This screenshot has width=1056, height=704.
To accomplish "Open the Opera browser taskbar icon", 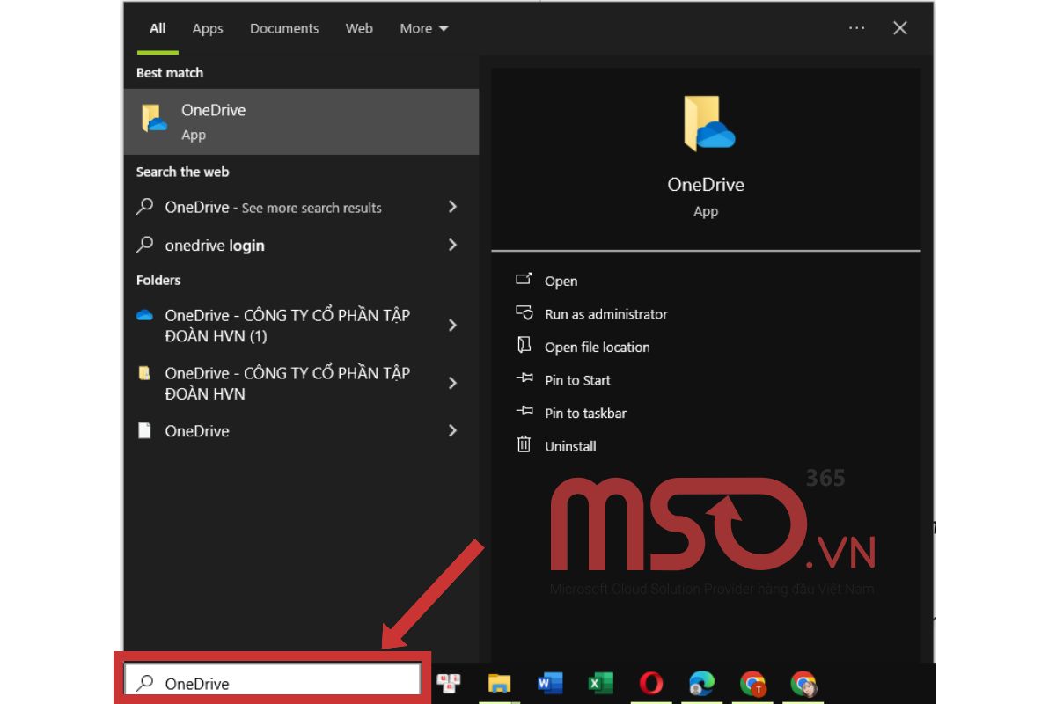I will pos(651,683).
